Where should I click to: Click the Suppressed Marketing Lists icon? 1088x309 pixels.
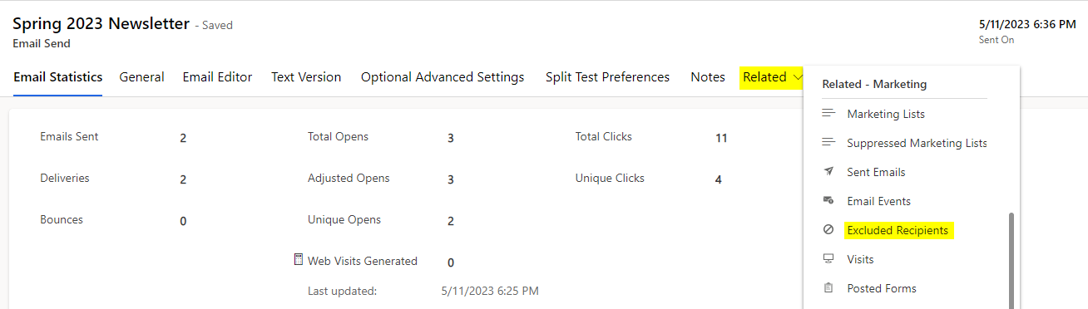tap(828, 143)
